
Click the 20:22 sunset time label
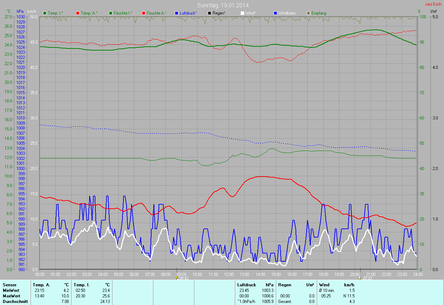(x=367, y=278)
